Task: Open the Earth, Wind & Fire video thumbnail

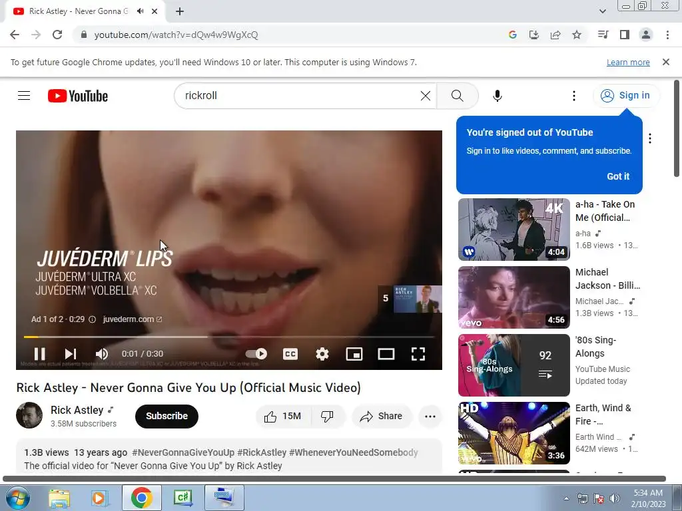Action: coord(513,432)
